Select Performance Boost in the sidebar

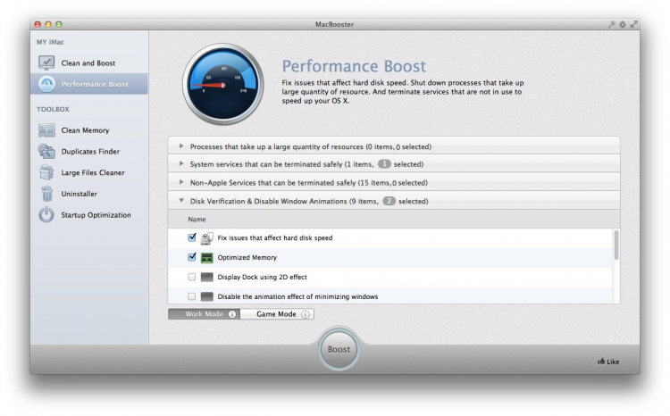pyautogui.click(x=88, y=84)
